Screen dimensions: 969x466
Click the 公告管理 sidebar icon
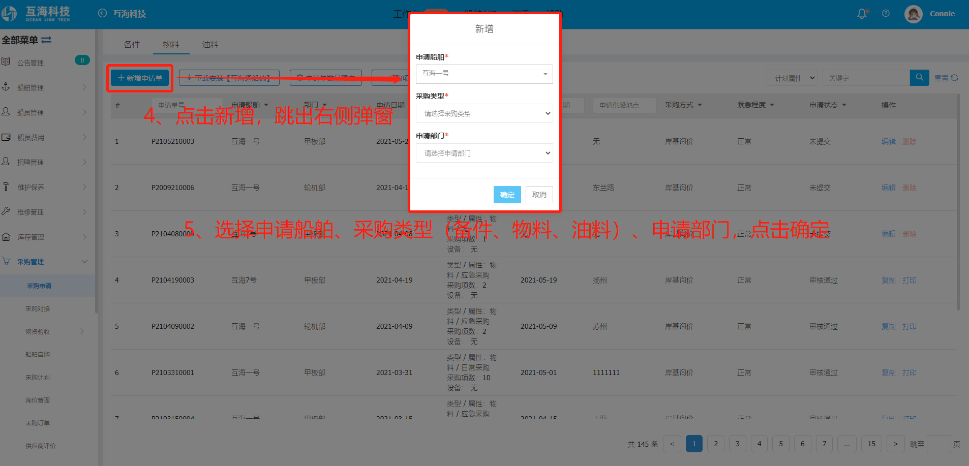click(x=6, y=62)
